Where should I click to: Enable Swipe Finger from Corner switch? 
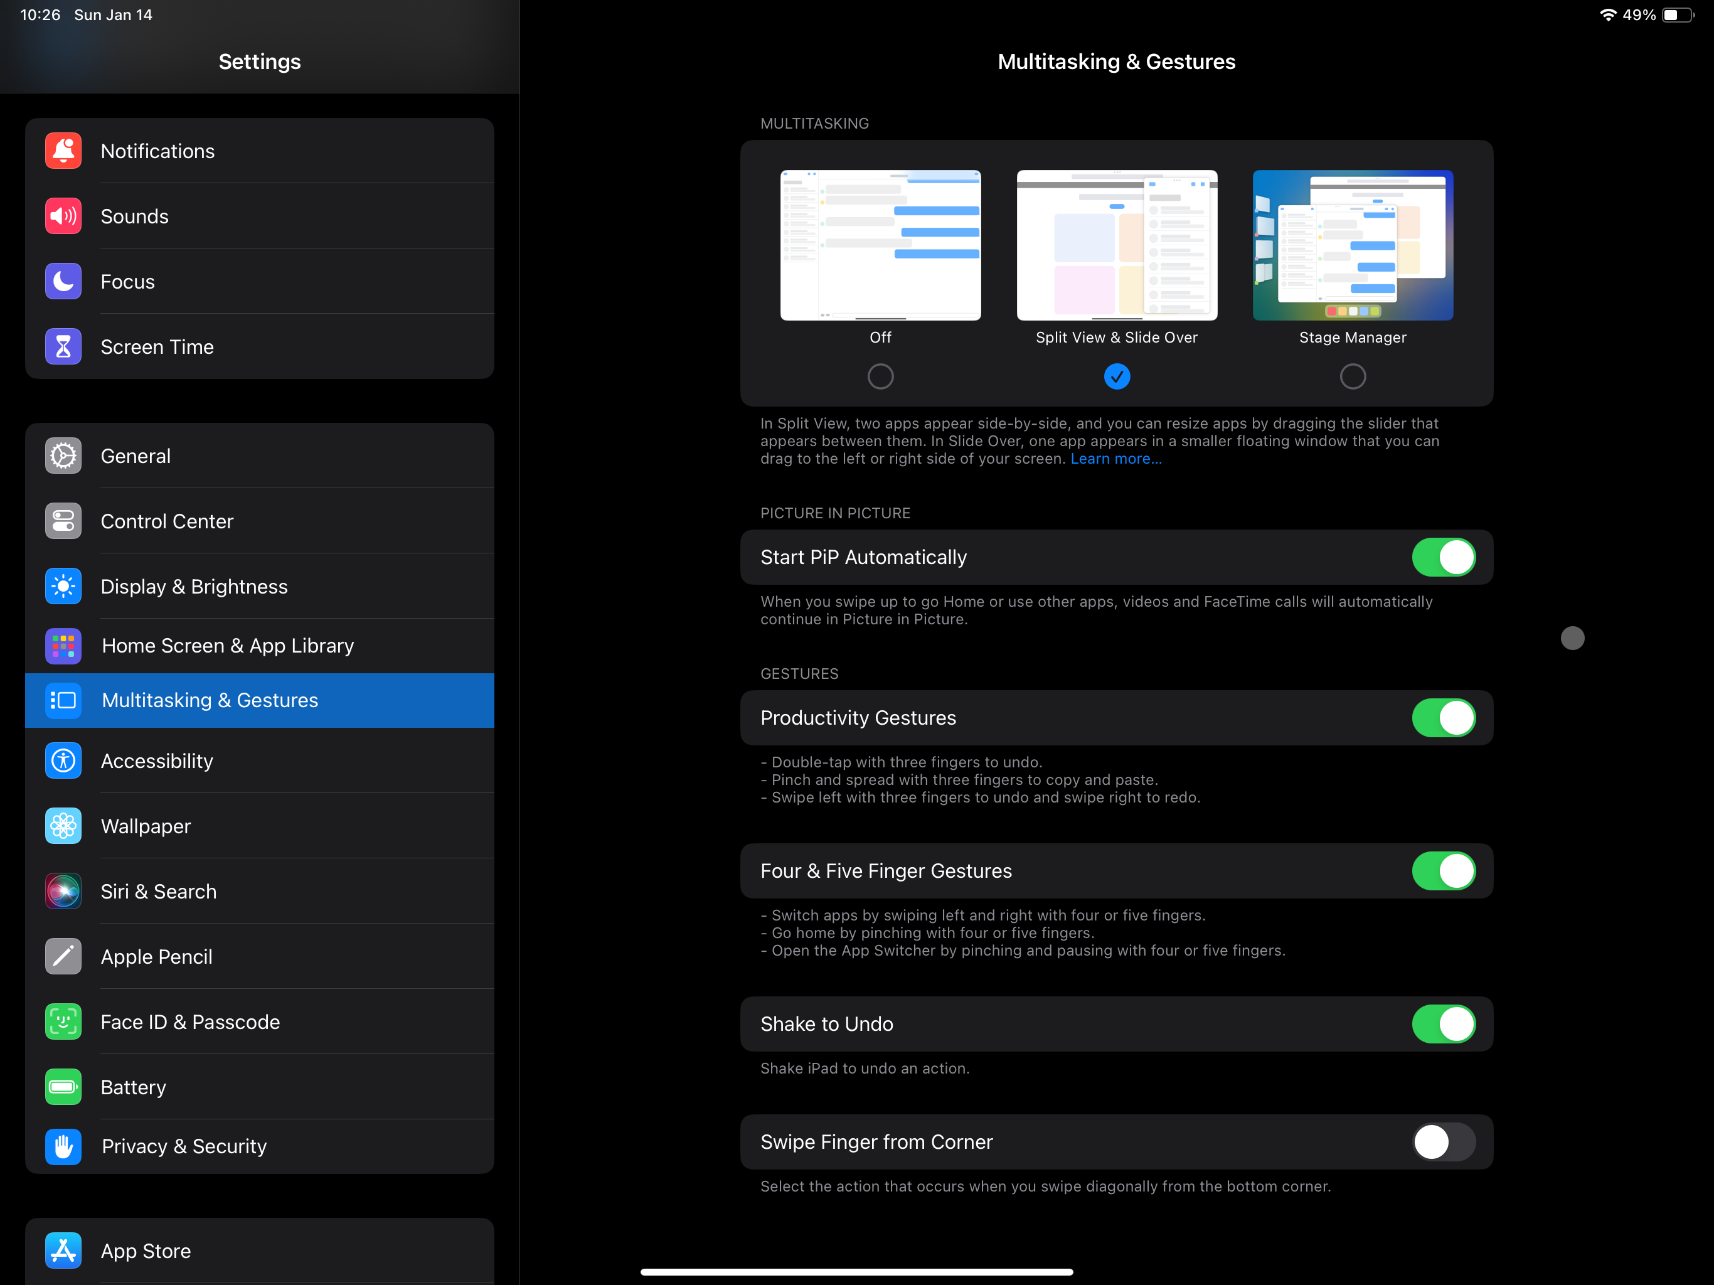(x=1443, y=1141)
